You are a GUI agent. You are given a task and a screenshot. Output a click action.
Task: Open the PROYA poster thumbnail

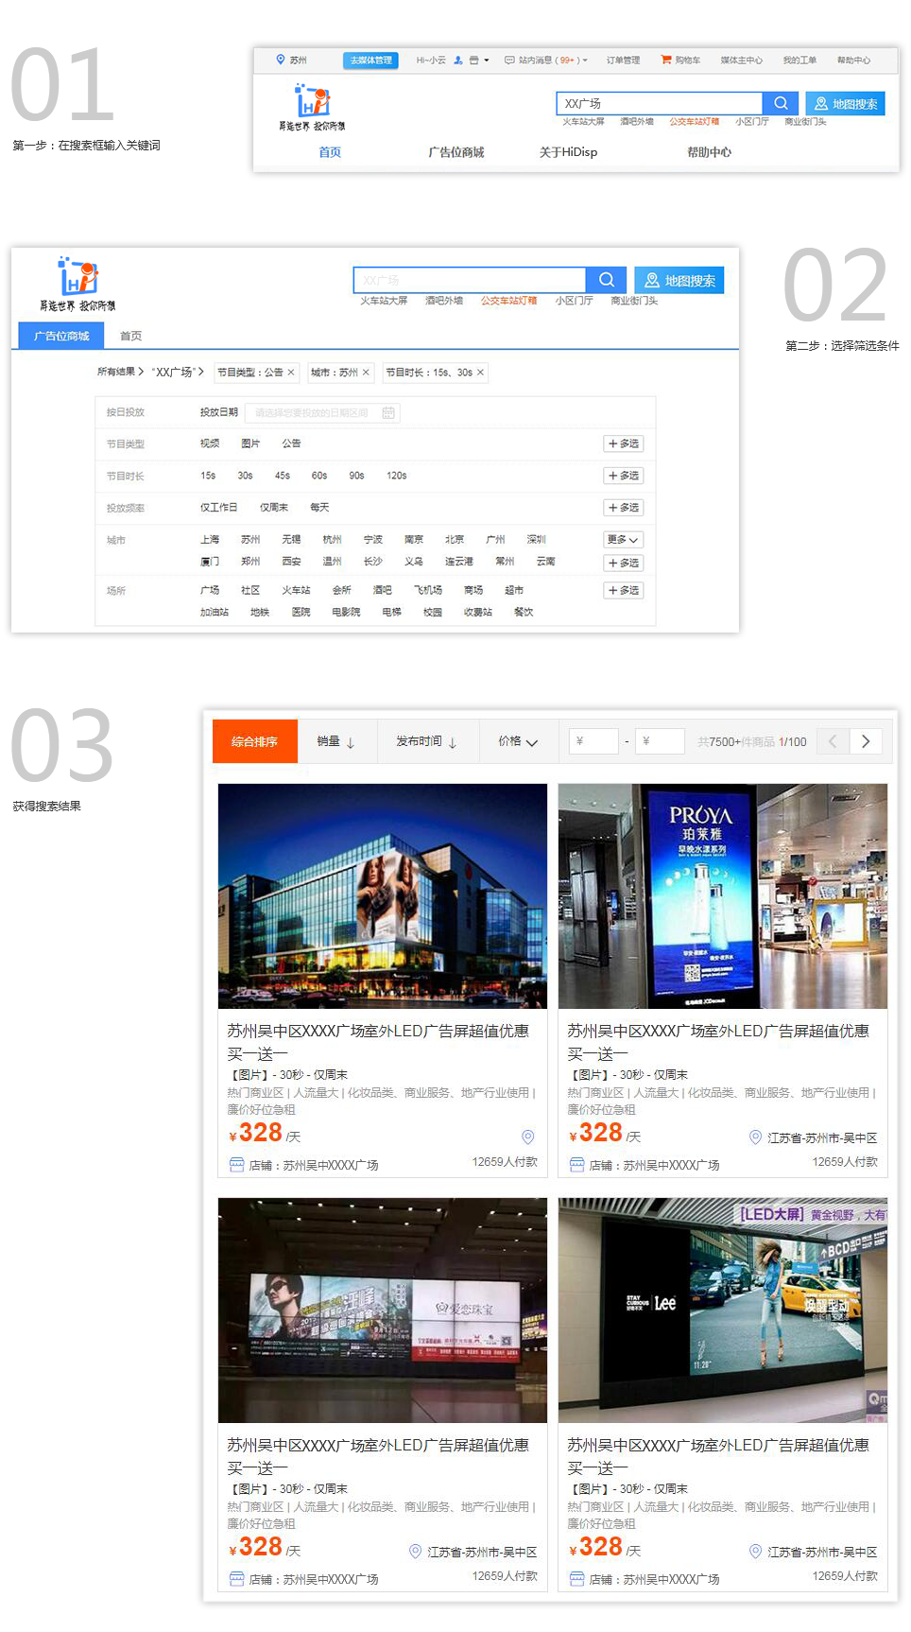pyautogui.click(x=723, y=896)
